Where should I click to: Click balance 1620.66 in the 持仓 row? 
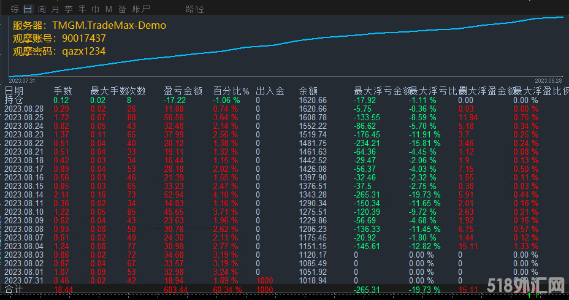click(313, 100)
